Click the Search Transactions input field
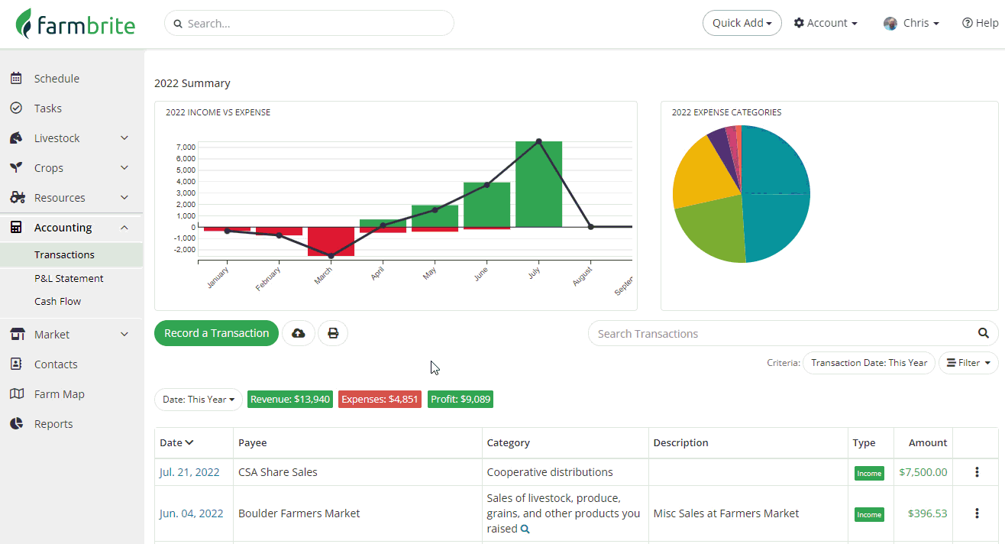The image size is (1005, 544). pyautogui.click(x=783, y=333)
